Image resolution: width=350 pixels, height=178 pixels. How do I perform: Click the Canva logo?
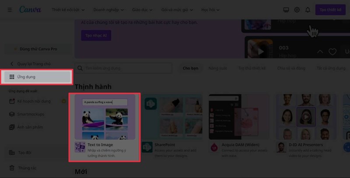[x=30, y=10]
